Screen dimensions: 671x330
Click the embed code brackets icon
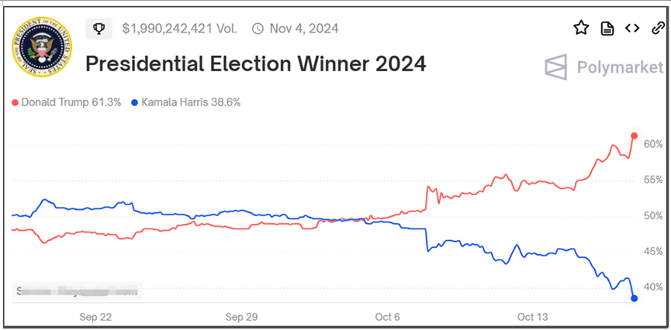pyautogui.click(x=632, y=29)
